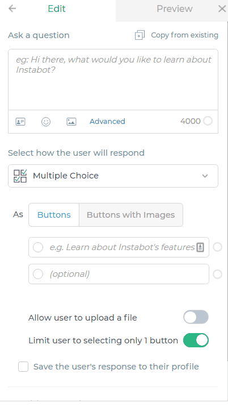Click the icon inside the first button field
This screenshot has width=228, height=407.
[x=200, y=247]
